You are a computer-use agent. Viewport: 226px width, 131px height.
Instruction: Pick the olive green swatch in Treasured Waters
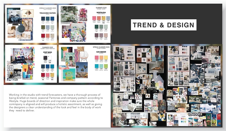[x=43, y=27]
